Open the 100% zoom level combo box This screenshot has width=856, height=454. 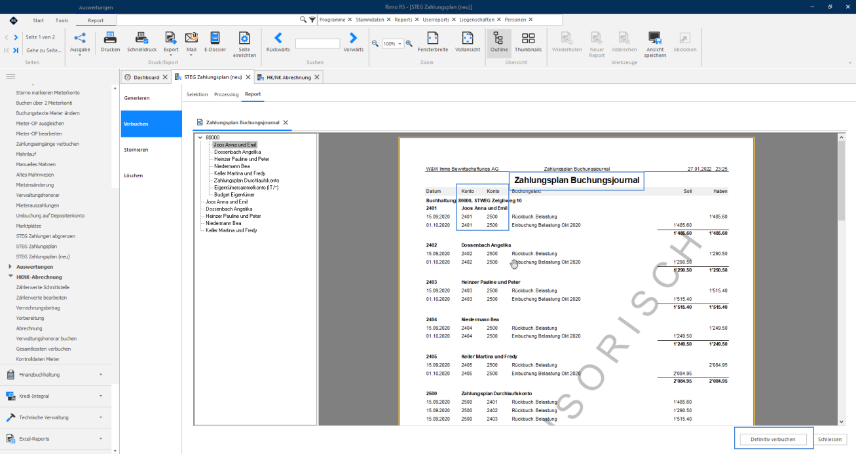(392, 44)
